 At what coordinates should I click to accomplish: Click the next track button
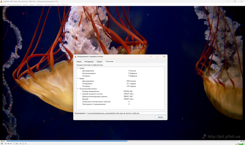(11, 144)
